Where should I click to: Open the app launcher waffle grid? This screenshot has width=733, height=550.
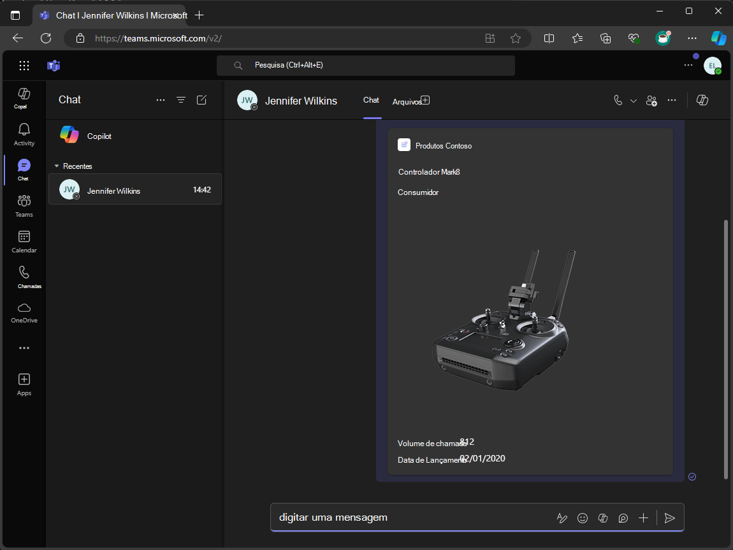click(24, 66)
